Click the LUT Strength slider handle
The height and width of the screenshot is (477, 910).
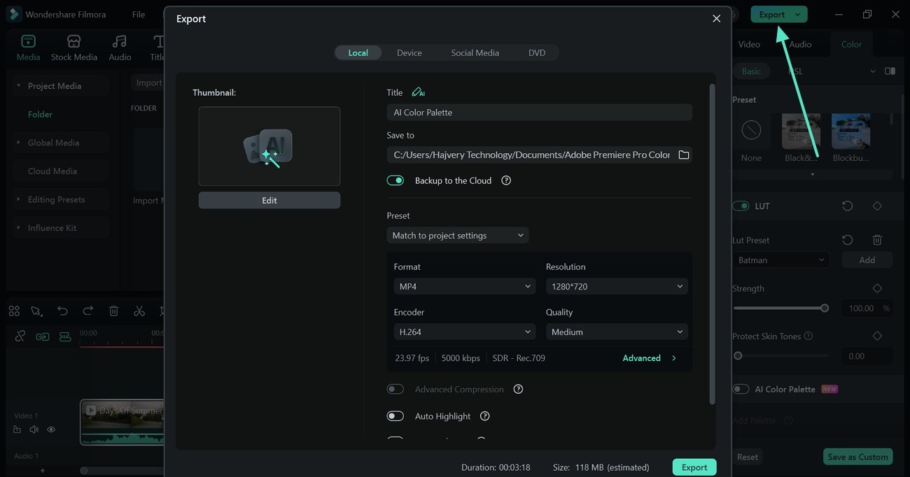(x=825, y=308)
